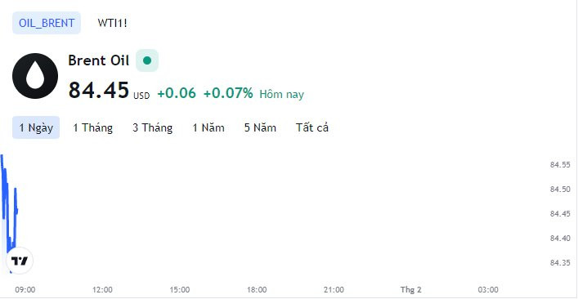Click the +0.06 price change value
The image size is (578, 299).
point(177,93)
